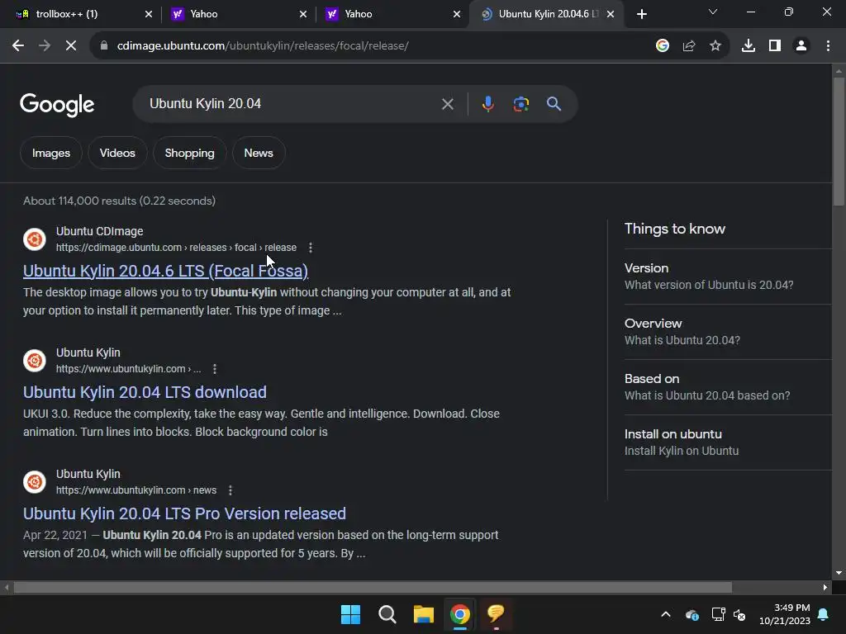Open Chrome downloads icon

(749, 46)
